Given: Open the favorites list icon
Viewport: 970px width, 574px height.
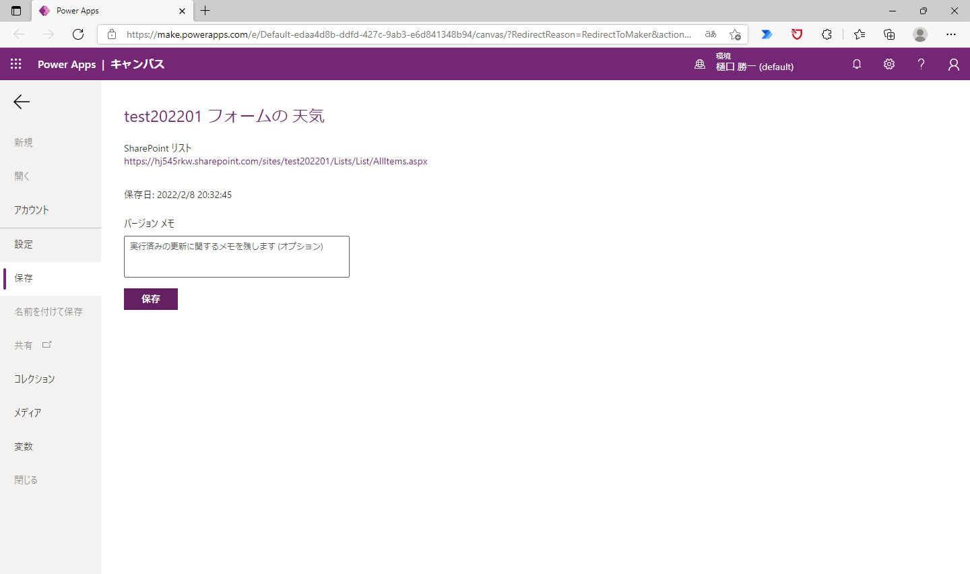Looking at the screenshot, I should tap(860, 34).
